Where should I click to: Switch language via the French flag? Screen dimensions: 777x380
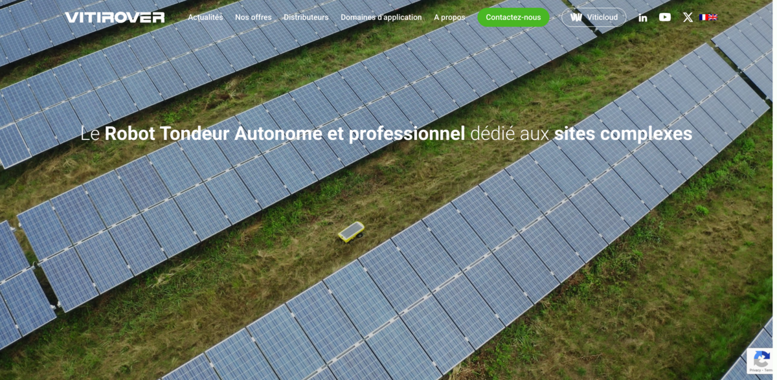703,17
